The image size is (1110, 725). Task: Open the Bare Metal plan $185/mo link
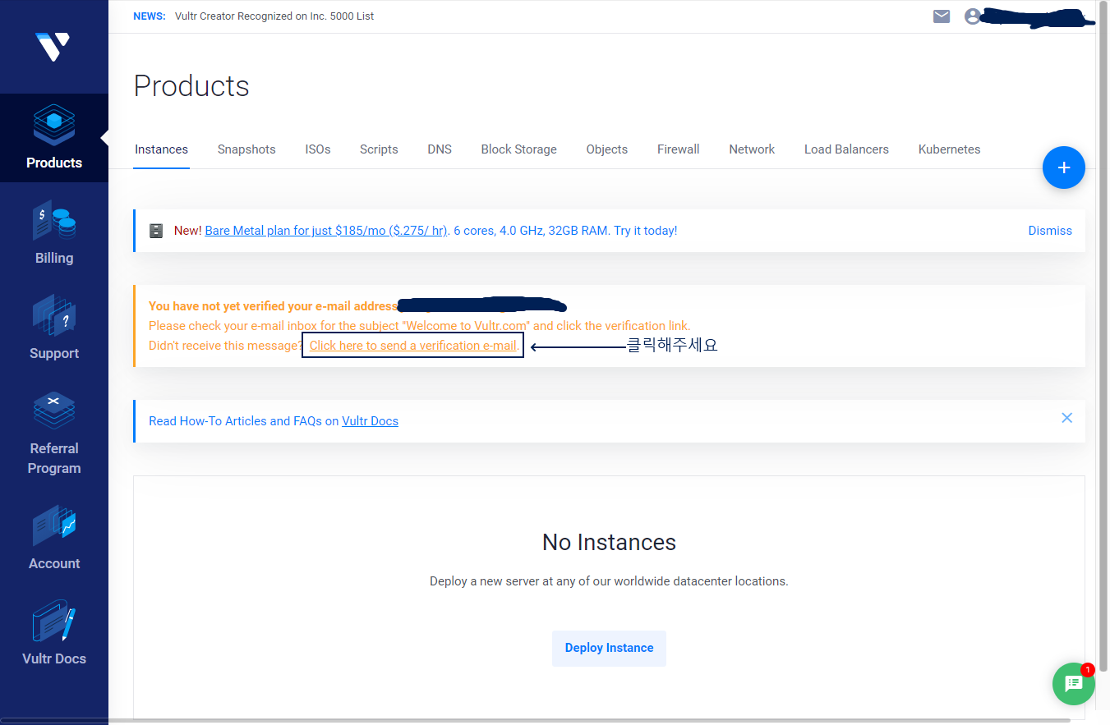[x=326, y=231]
